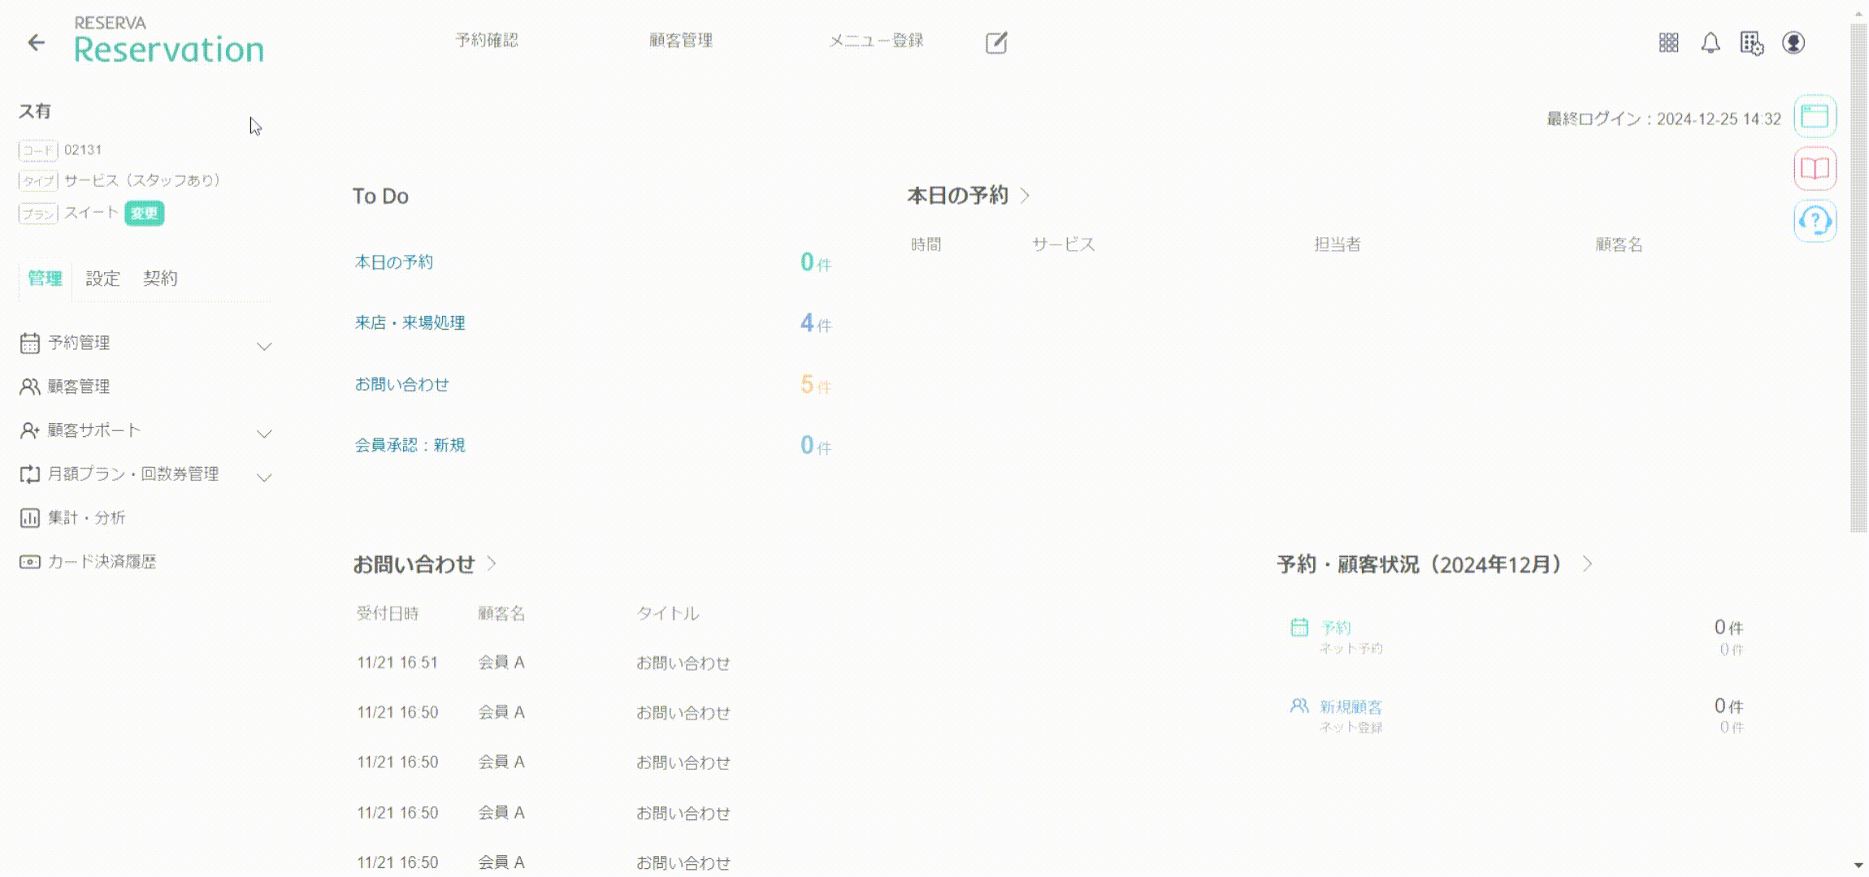Click the 担当者 column header
This screenshot has width=1869, height=877.
pyautogui.click(x=1338, y=244)
